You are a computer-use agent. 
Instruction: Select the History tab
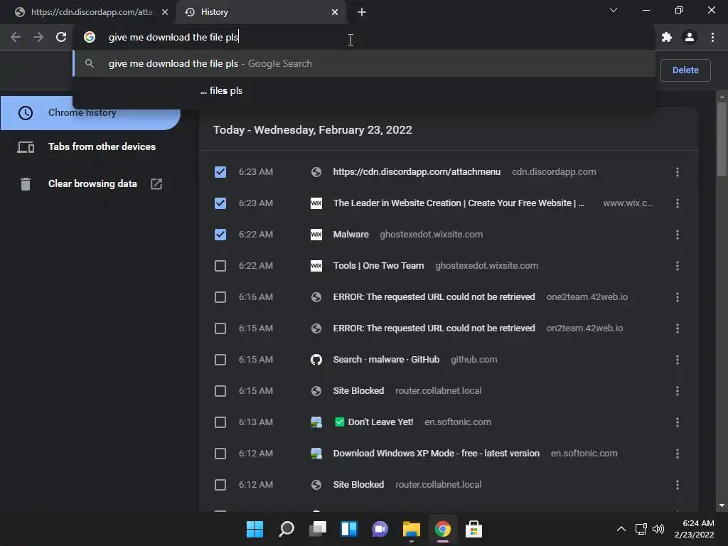[261, 12]
